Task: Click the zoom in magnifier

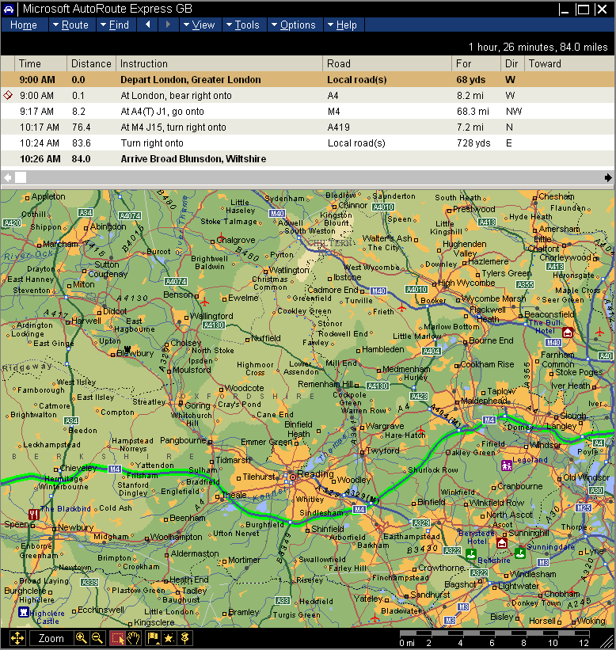Action: [81, 638]
